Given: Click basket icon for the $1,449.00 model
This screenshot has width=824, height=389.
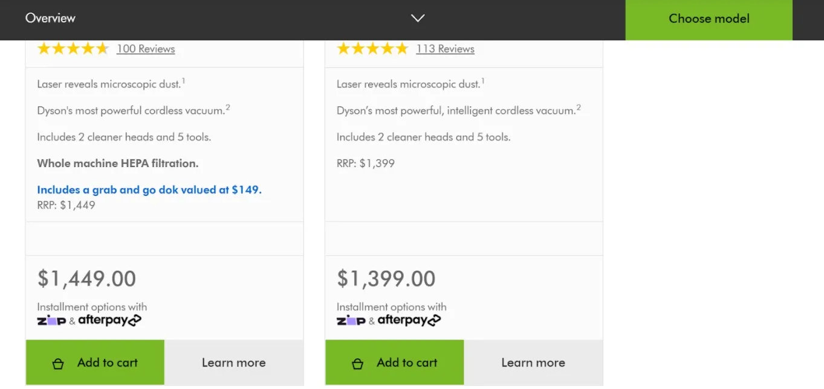Looking at the screenshot, I should pyautogui.click(x=58, y=364).
